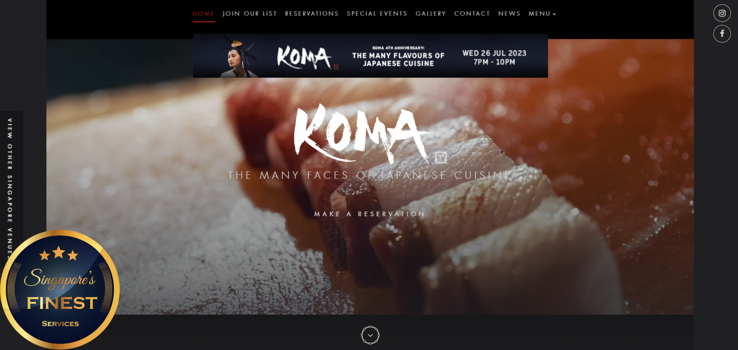Expand the MENU dropdown in navigation

click(x=542, y=14)
